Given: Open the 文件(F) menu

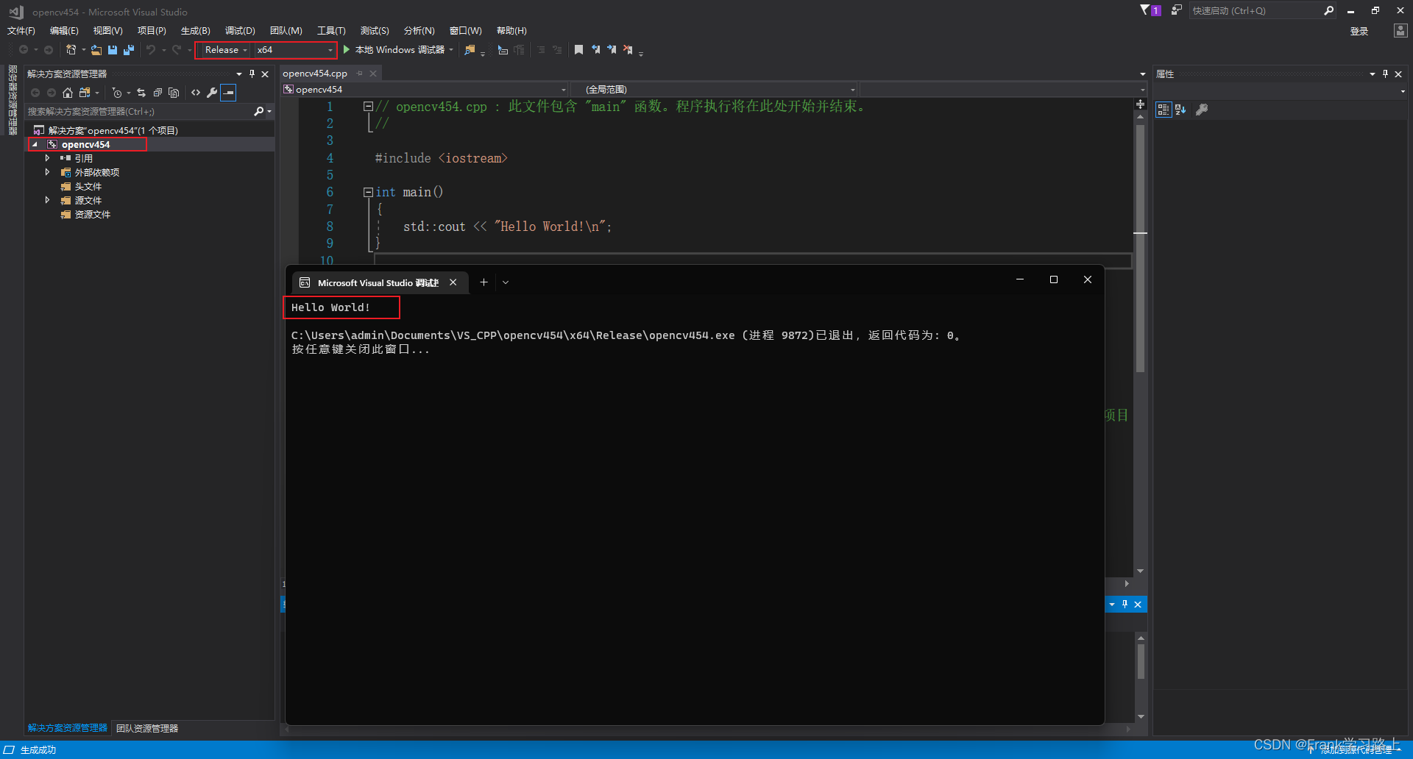Looking at the screenshot, I should click(21, 31).
